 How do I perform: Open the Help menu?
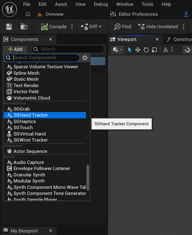pyautogui.click(x=166, y=4)
